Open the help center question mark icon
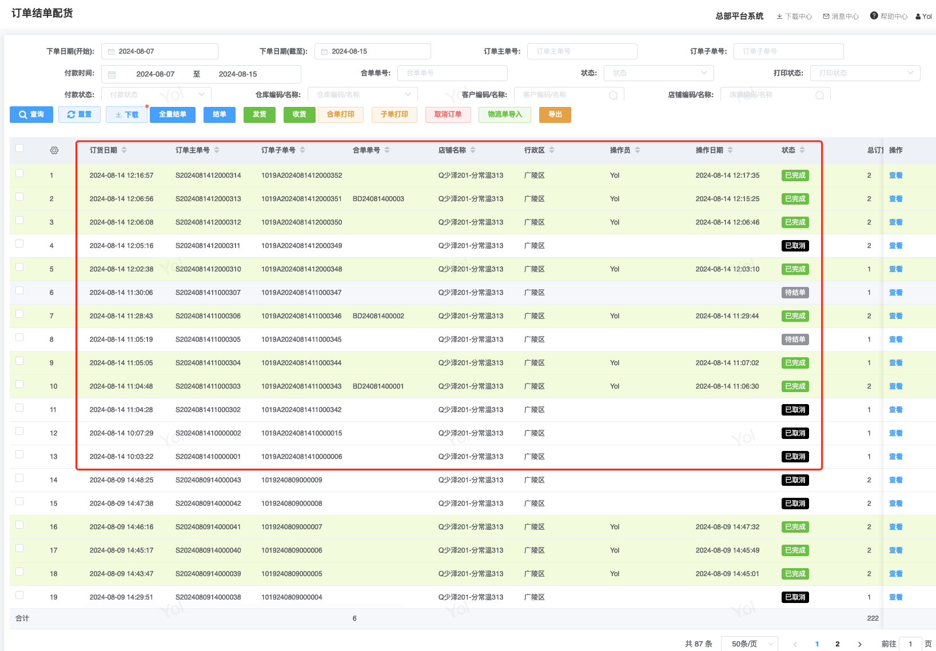The height and width of the screenshot is (651, 936). click(x=874, y=16)
